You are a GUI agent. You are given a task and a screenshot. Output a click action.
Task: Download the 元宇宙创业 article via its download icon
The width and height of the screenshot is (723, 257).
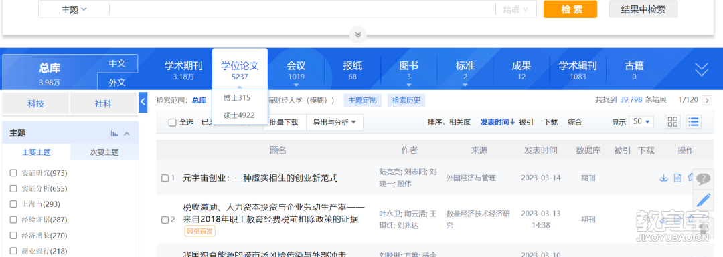(x=663, y=178)
